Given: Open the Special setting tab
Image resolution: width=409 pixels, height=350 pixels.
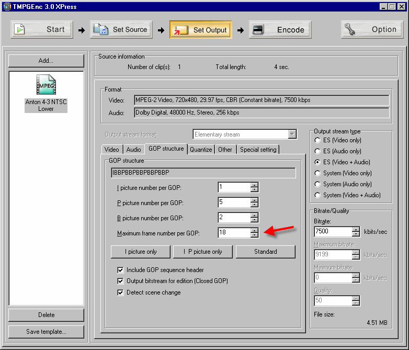Looking at the screenshot, I should pos(258,150).
